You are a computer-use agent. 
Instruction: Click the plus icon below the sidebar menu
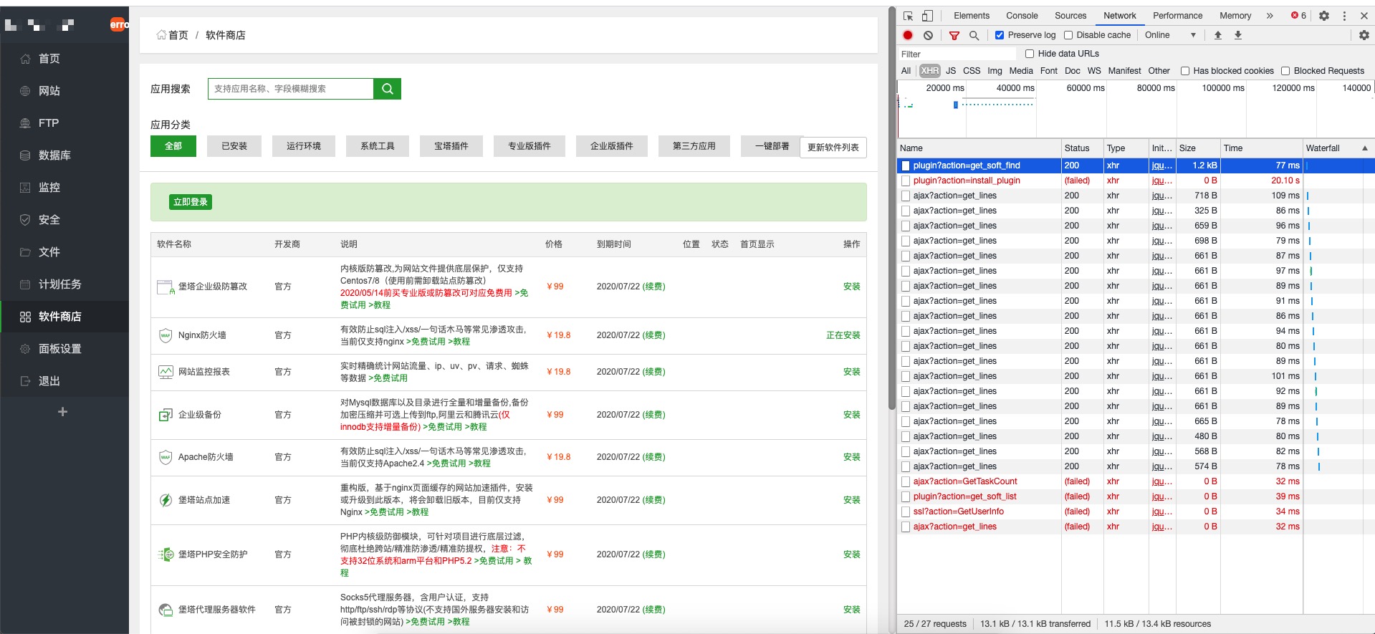[x=62, y=412]
